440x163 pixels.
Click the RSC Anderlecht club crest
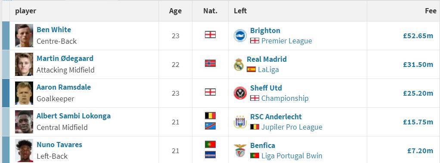coord(240,122)
